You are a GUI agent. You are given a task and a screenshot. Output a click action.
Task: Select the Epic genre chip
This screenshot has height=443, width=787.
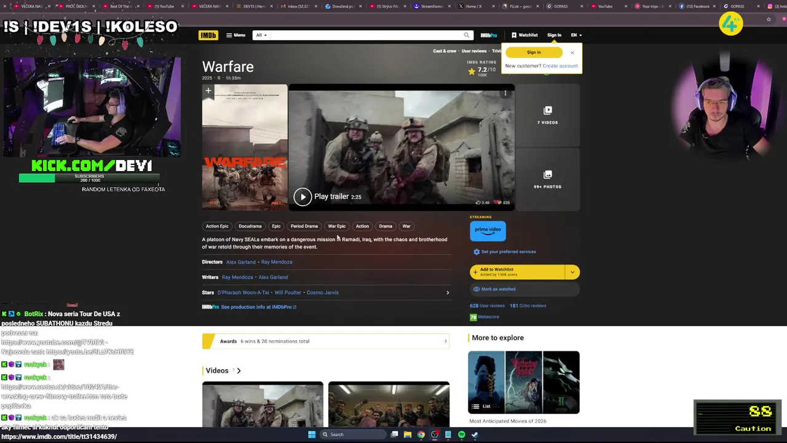[x=276, y=226]
